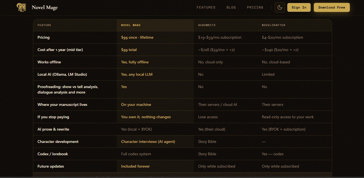Click 'Lose access' cell

pos(208,117)
